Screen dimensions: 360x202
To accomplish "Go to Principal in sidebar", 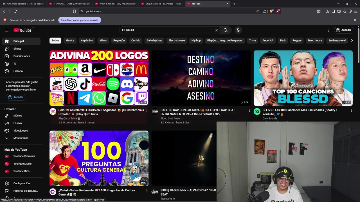I will pyautogui.click(x=21, y=41).
